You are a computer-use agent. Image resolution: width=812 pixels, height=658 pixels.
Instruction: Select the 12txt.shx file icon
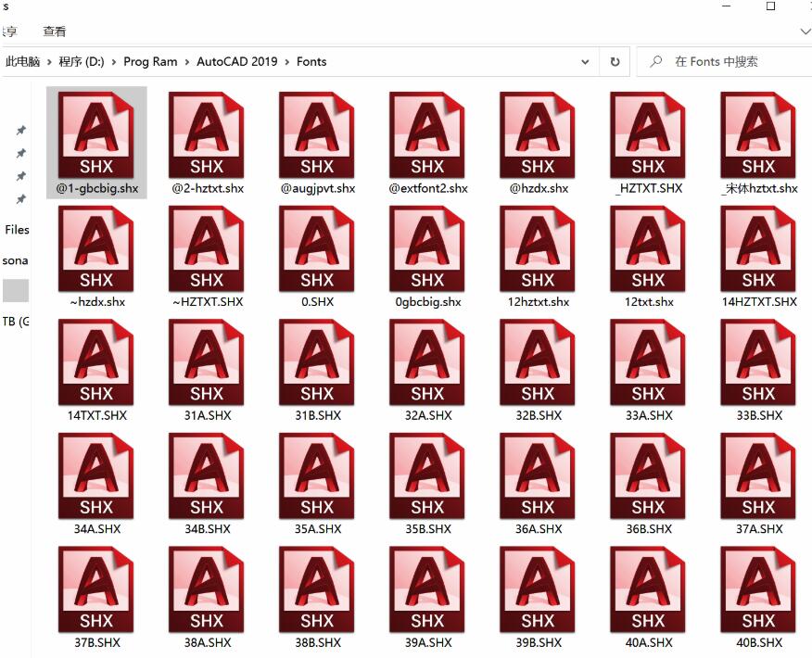tap(647, 248)
